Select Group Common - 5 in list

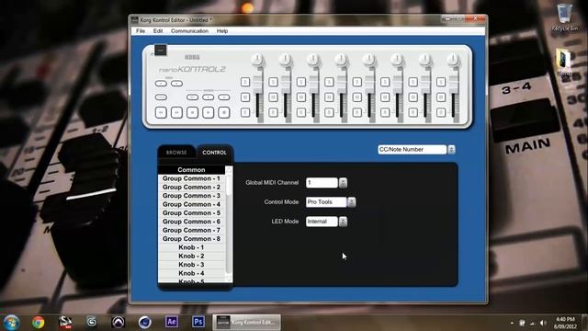[191, 212]
